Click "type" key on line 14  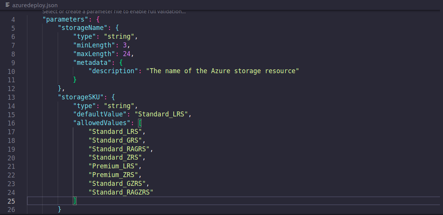tap(85, 106)
